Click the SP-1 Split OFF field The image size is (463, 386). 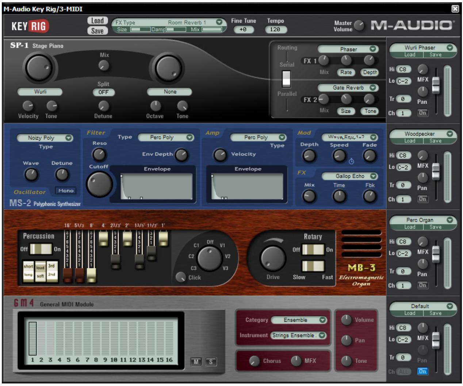[x=104, y=92]
